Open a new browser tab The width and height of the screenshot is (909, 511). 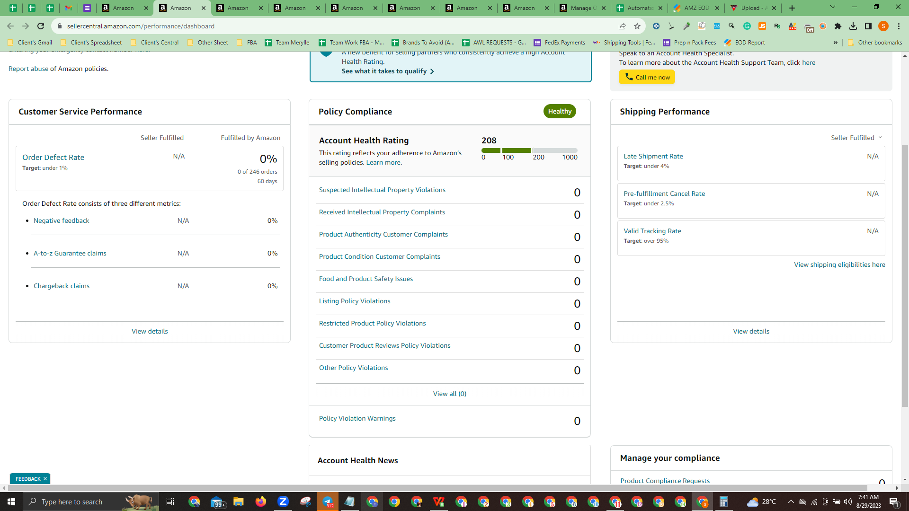coord(792,8)
